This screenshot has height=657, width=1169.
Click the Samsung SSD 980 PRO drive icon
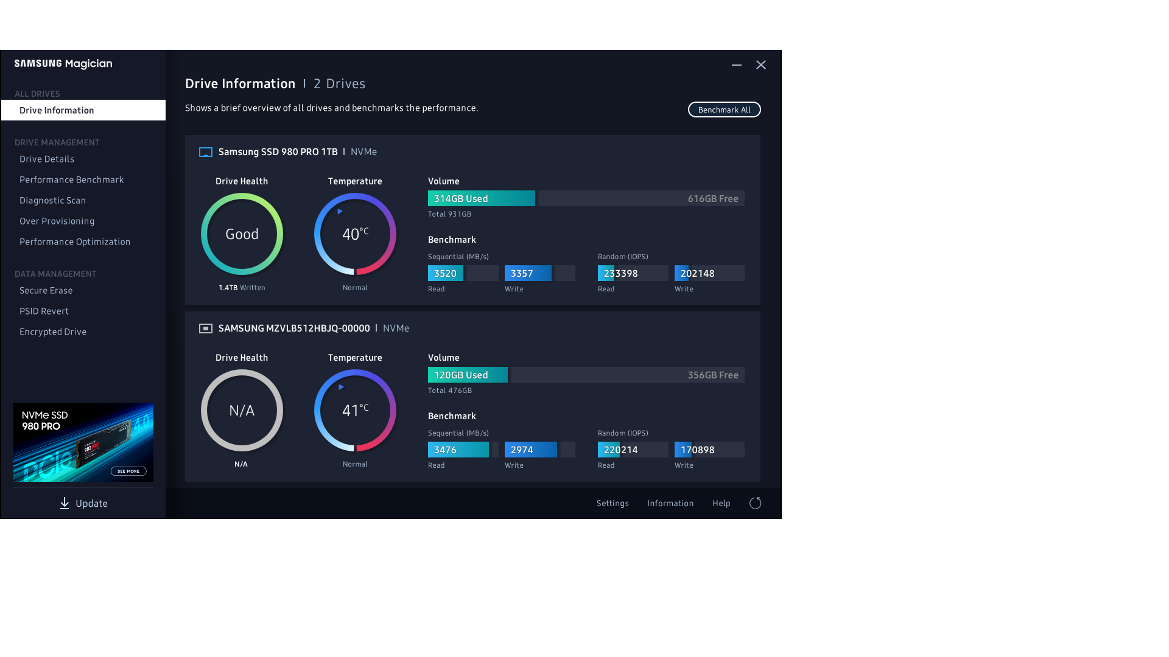point(206,152)
